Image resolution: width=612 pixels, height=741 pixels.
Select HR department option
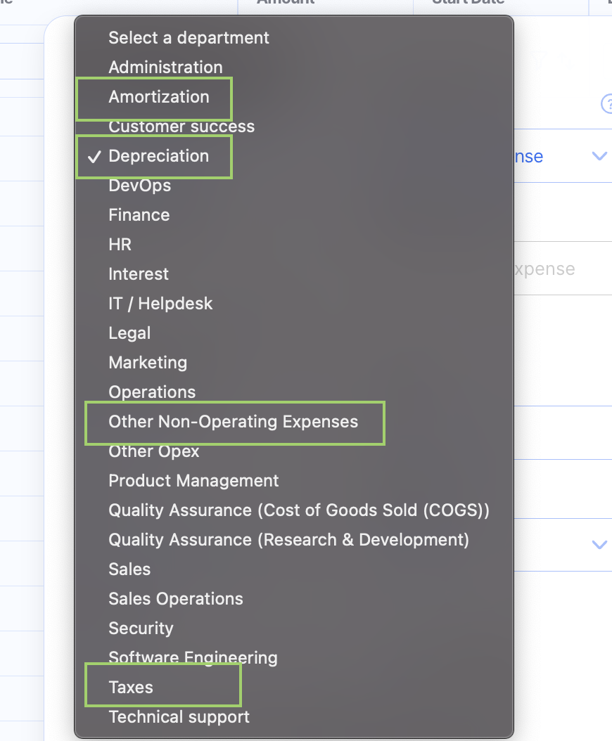pyautogui.click(x=120, y=245)
